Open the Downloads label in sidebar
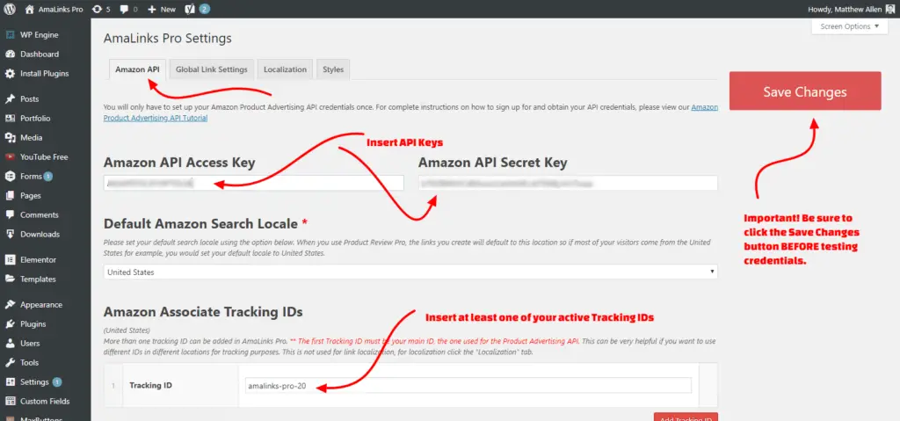This screenshot has height=421, width=900. pyautogui.click(x=40, y=235)
